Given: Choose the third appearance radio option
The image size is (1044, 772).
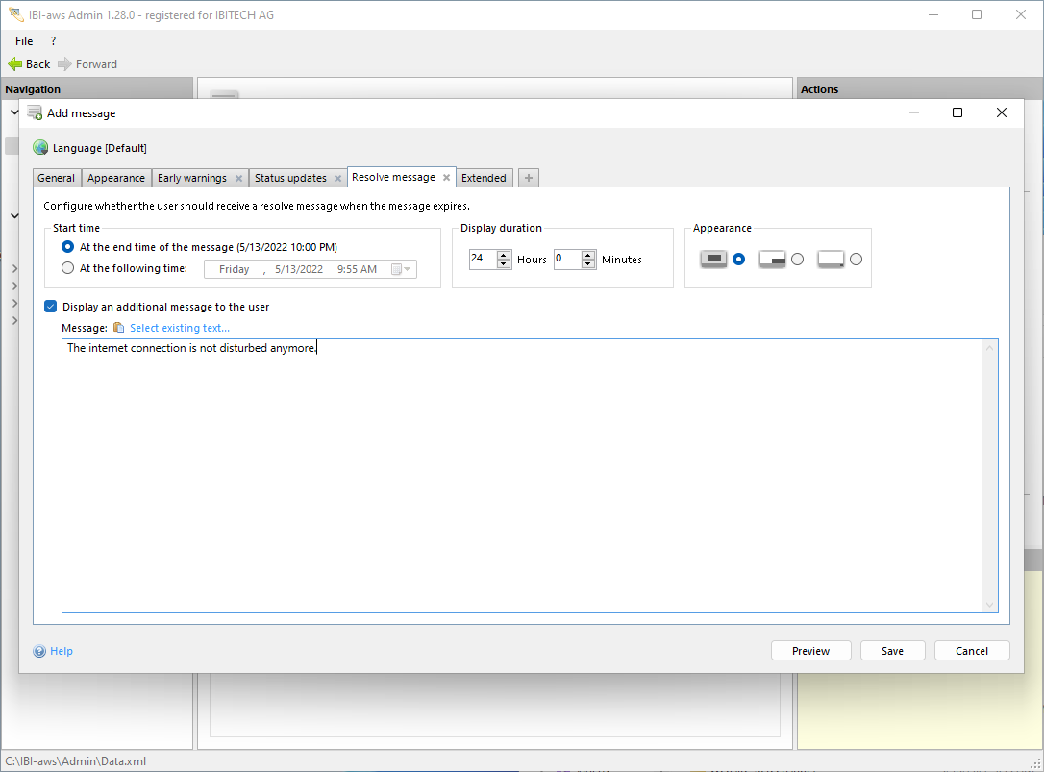Looking at the screenshot, I should (856, 260).
